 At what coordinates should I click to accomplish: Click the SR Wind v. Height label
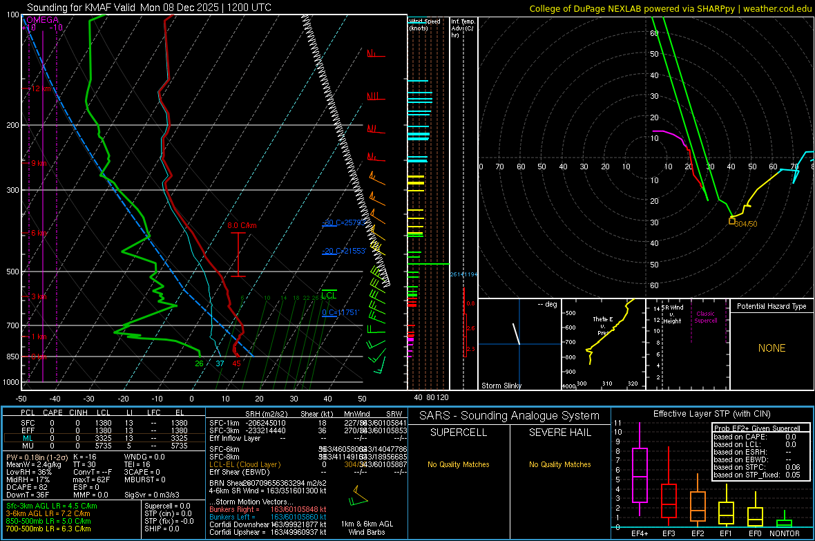(x=673, y=314)
